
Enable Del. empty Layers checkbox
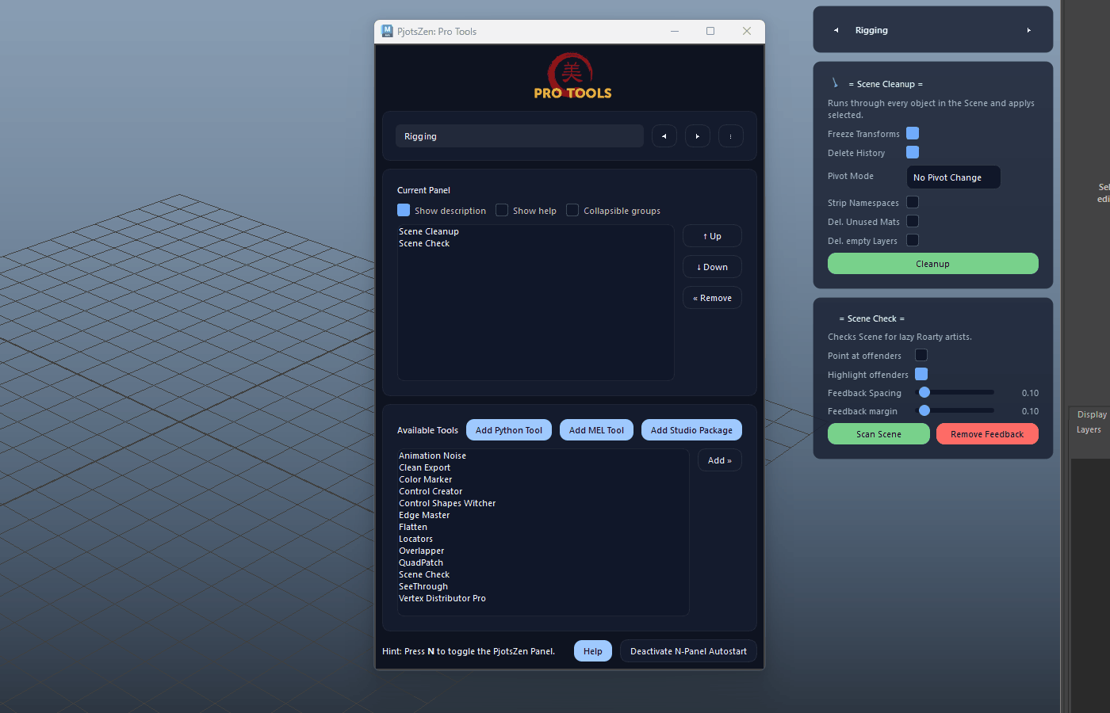point(913,240)
